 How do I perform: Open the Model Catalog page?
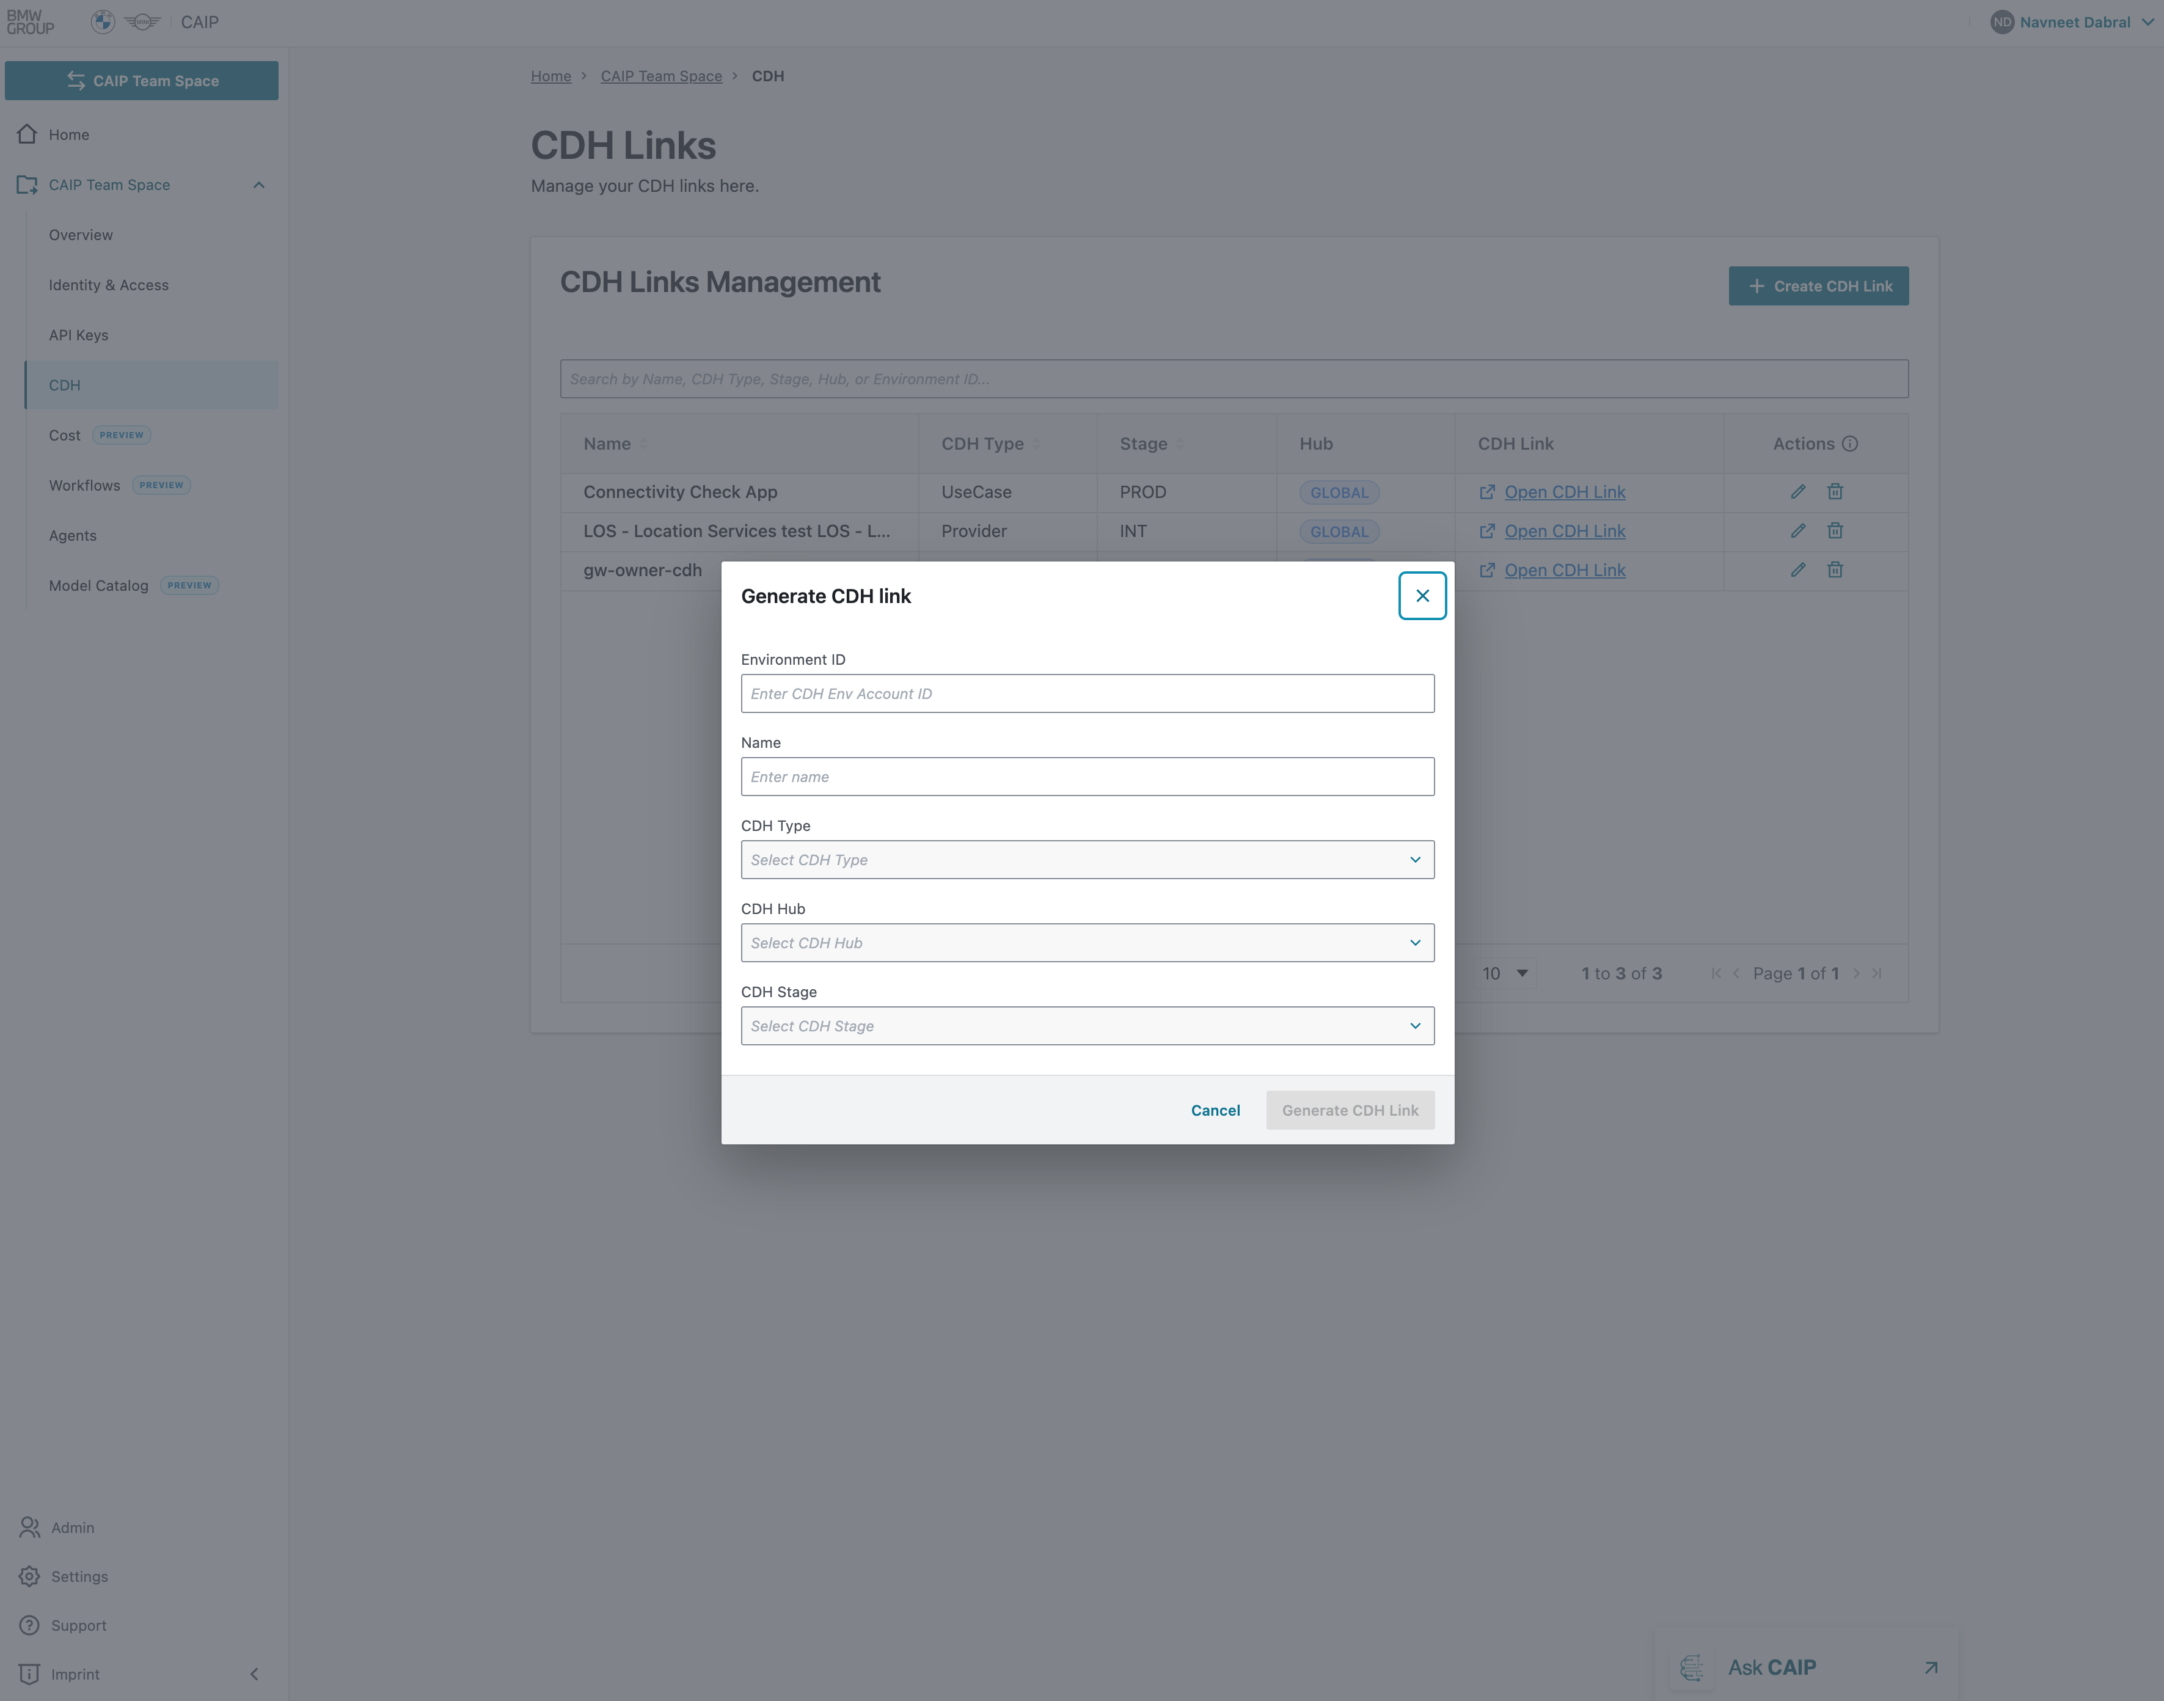[98, 585]
